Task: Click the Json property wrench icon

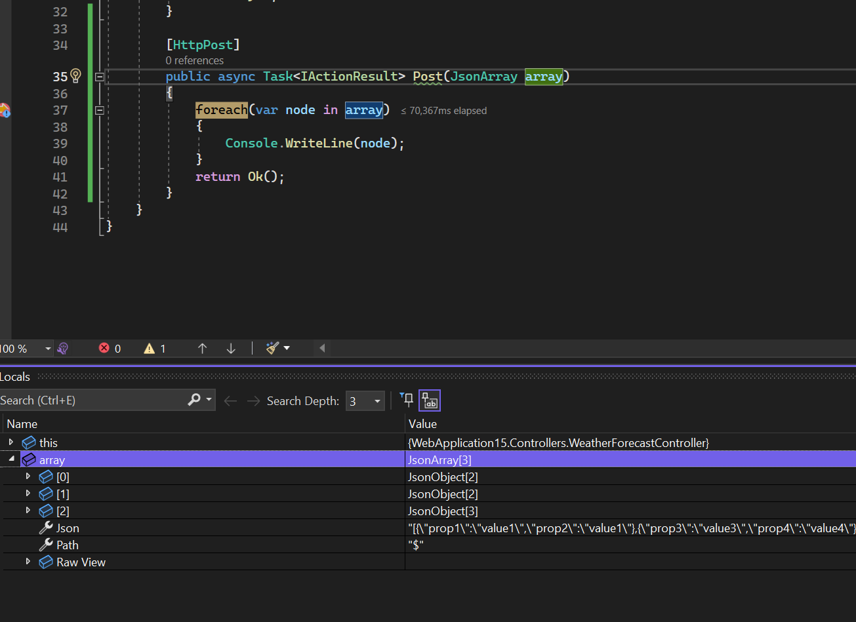Action: 46,528
